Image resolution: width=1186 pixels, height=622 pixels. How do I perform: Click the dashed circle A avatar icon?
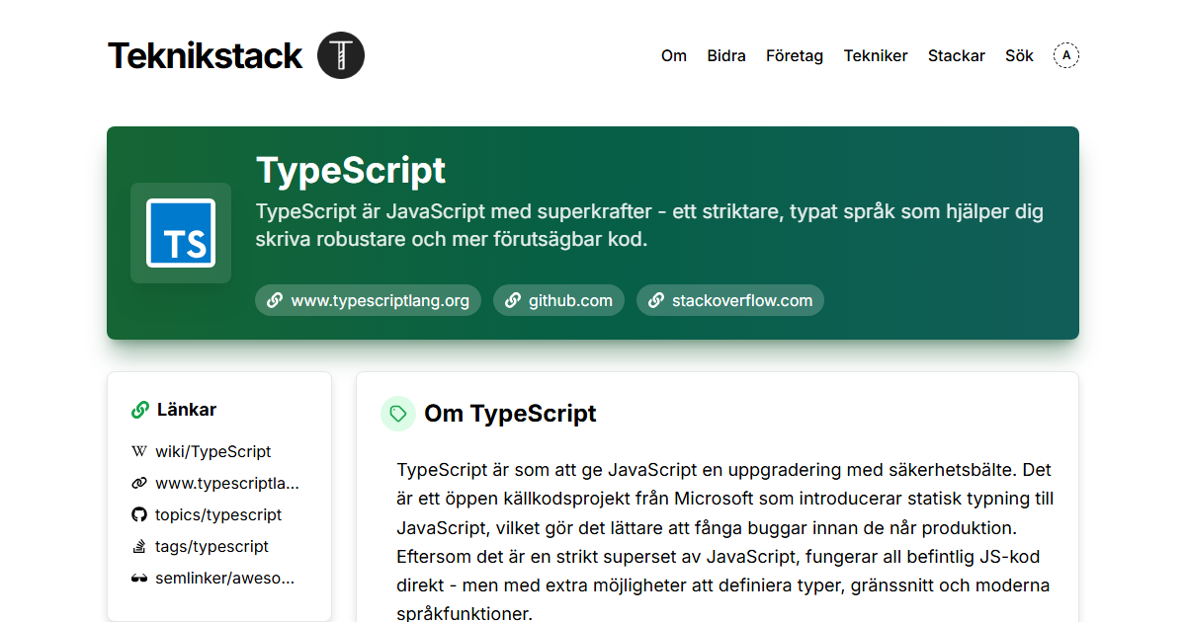click(x=1066, y=55)
